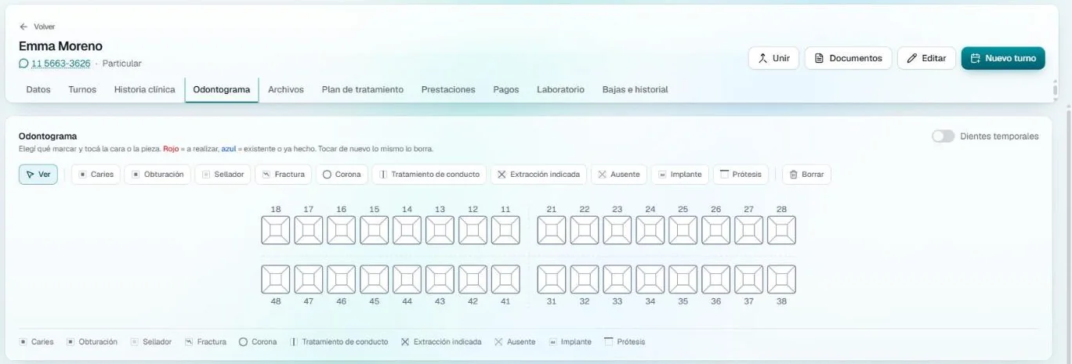Open the Datos tab
Screen dimensions: 1072x364
(x=38, y=89)
